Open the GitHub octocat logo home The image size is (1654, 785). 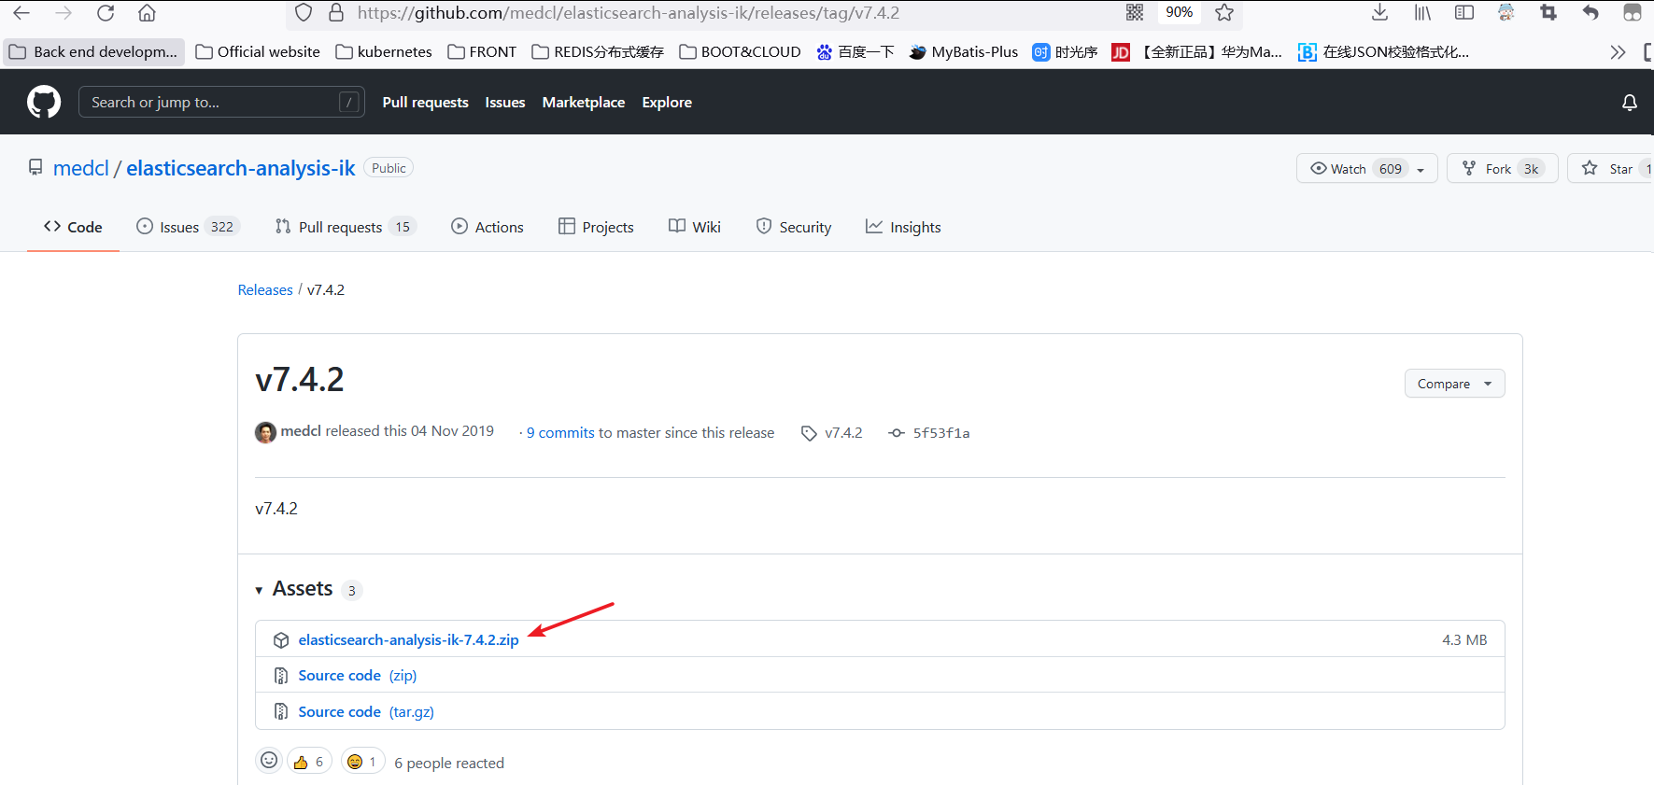[x=44, y=102]
